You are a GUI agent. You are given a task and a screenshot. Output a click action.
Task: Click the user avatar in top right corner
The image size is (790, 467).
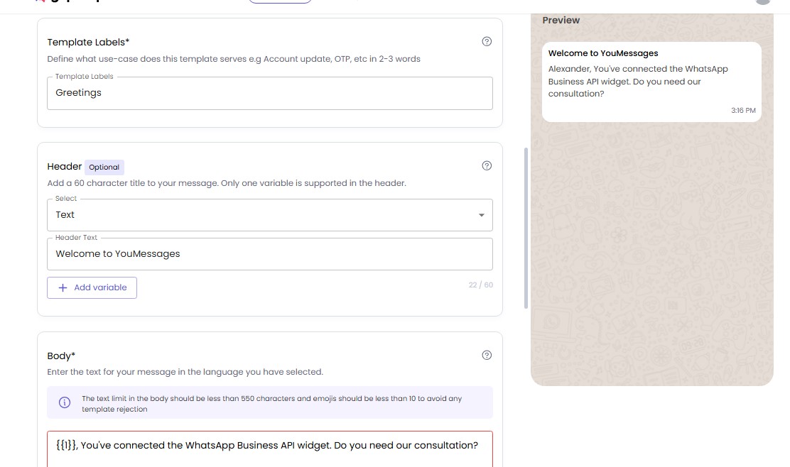coord(763,1)
